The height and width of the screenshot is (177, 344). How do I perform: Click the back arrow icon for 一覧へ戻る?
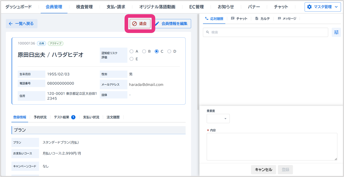11,24
